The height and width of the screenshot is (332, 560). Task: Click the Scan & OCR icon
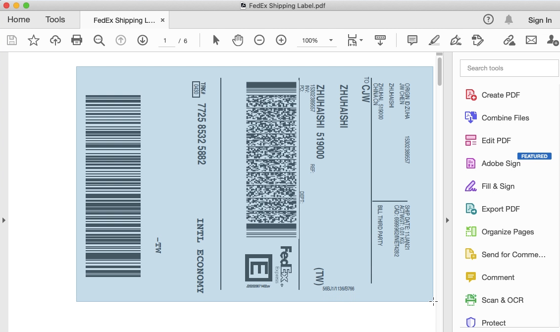[x=471, y=300]
